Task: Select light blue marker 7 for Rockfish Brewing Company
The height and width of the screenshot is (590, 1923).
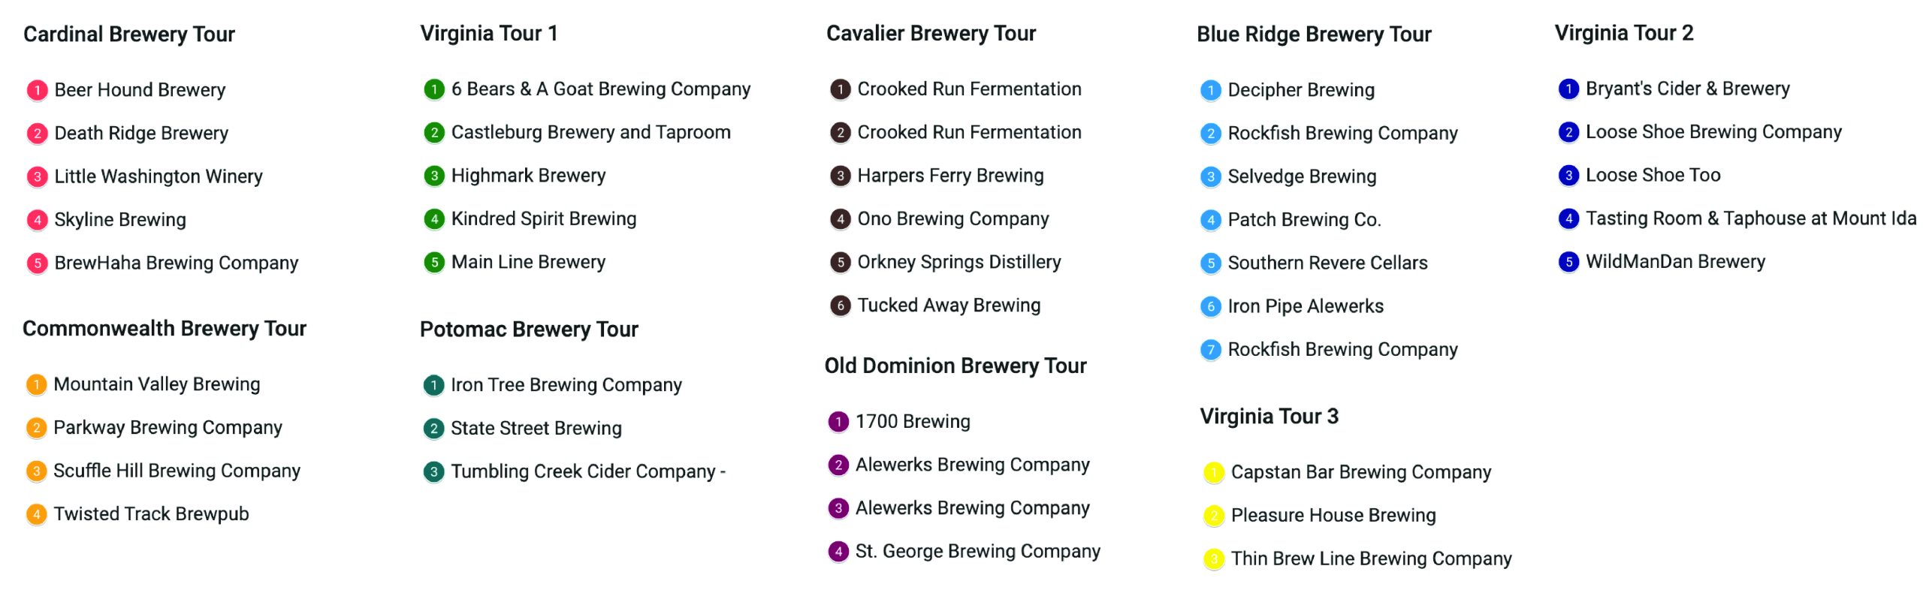Action: (1210, 350)
